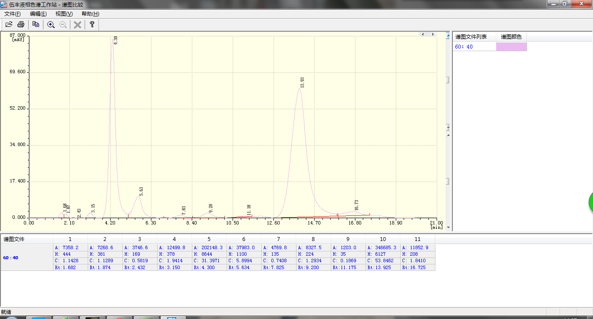Delete spectrum using the X toolbar icon
Screen dimensions: 593x319
pyautogui.click(x=77, y=25)
